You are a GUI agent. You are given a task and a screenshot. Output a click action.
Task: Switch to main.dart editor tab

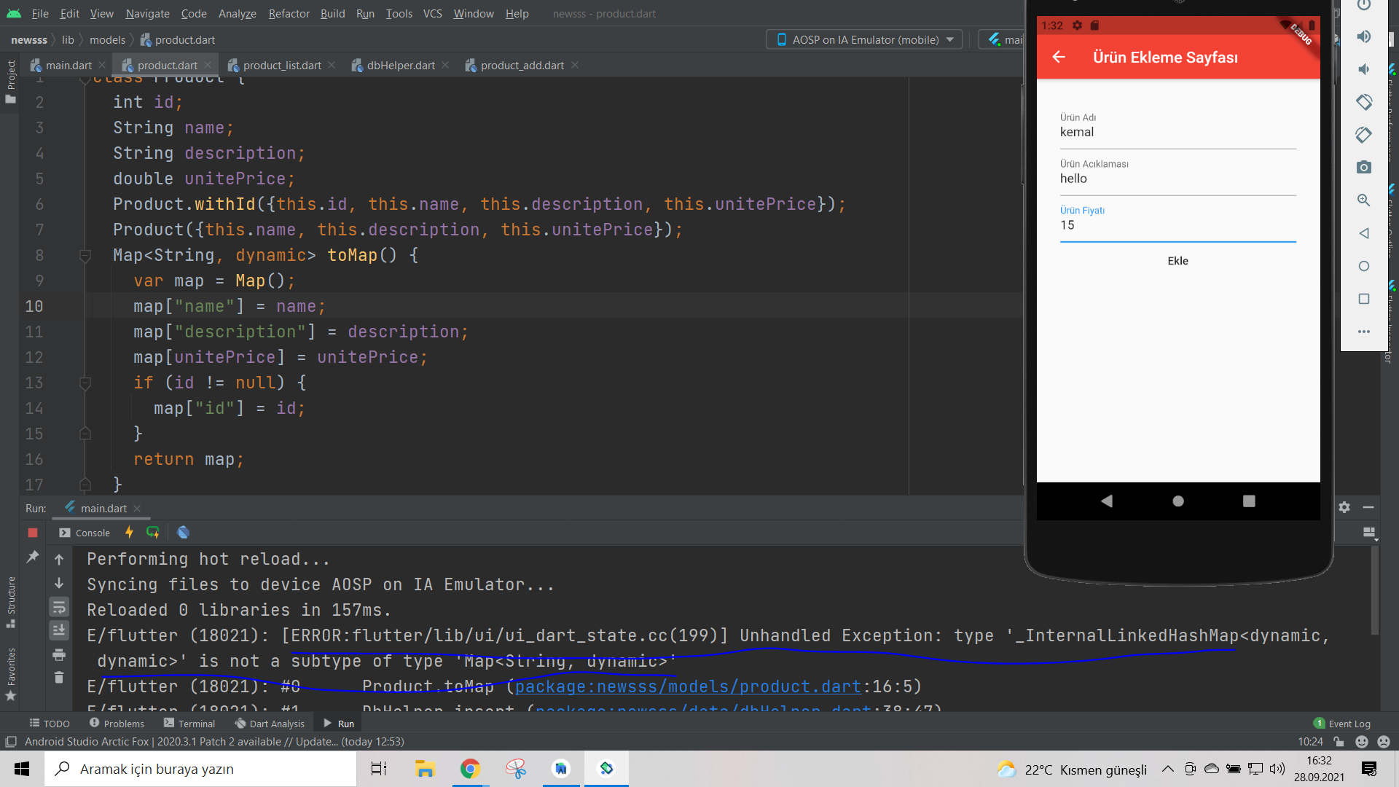point(68,65)
